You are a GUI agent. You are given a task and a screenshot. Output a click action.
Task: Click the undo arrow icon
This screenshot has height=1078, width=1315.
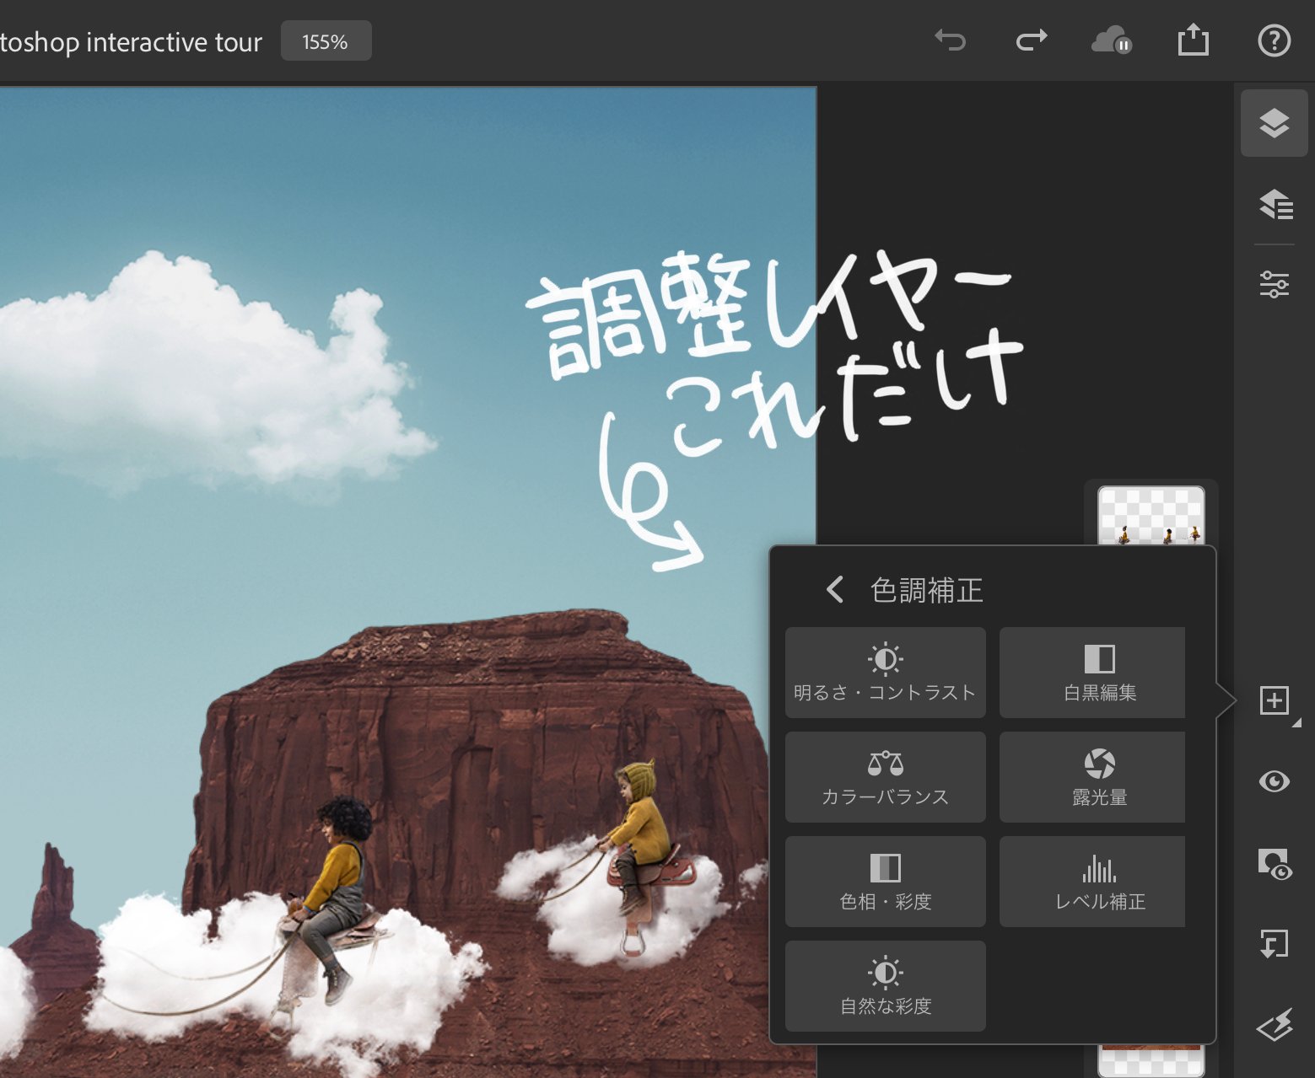tap(950, 40)
